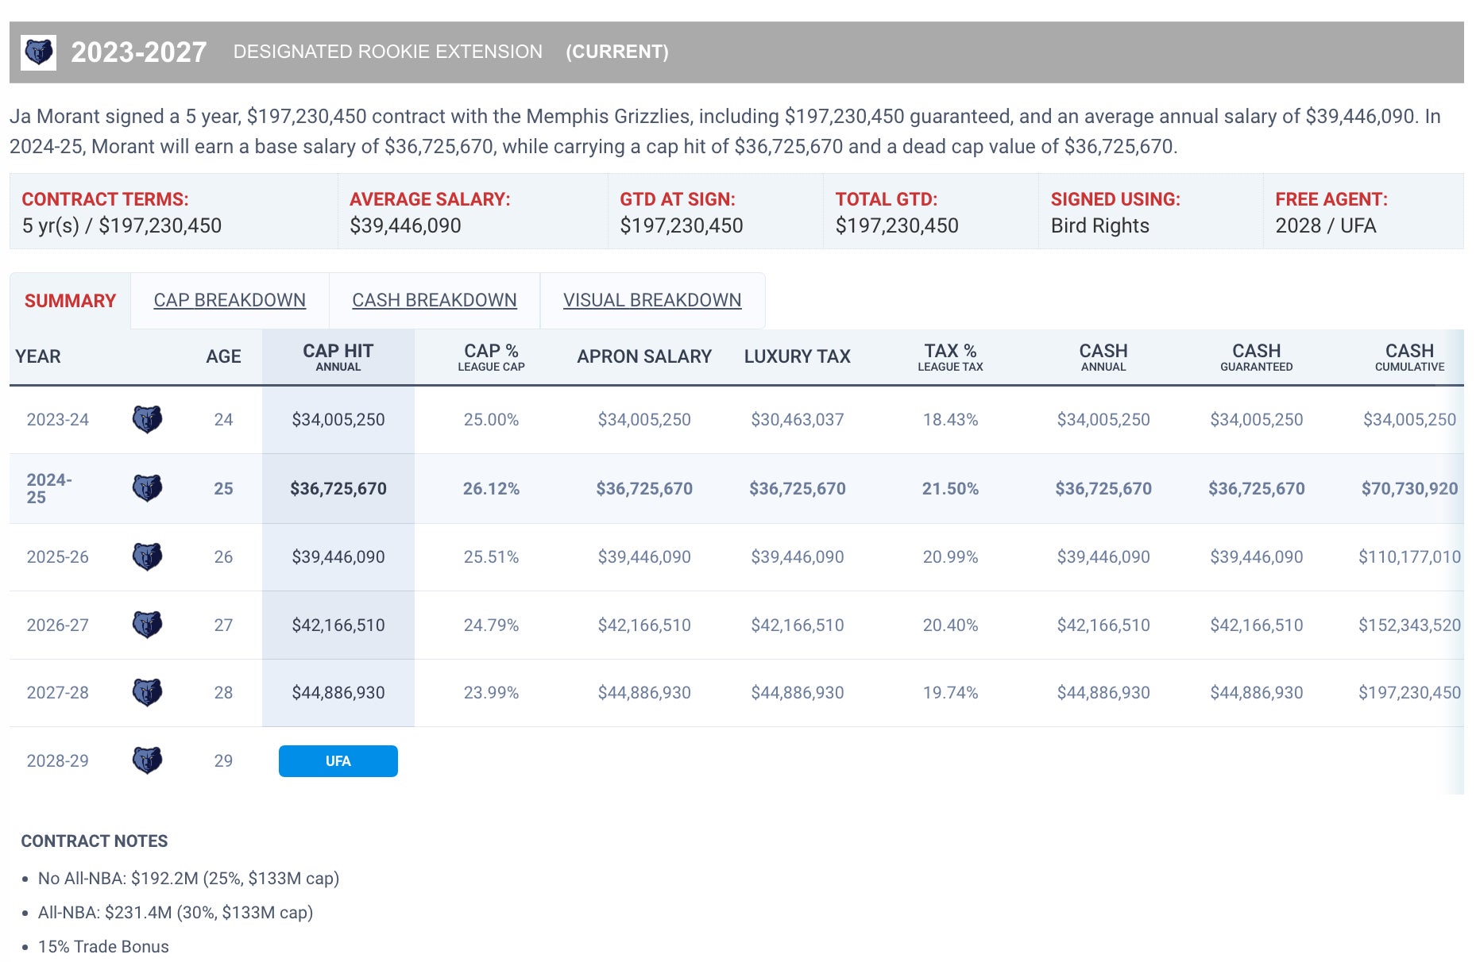Image resolution: width=1476 pixels, height=962 pixels.
Task: Click the Grizzlies logo in the 2027-28 row
Action: (x=147, y=692)
